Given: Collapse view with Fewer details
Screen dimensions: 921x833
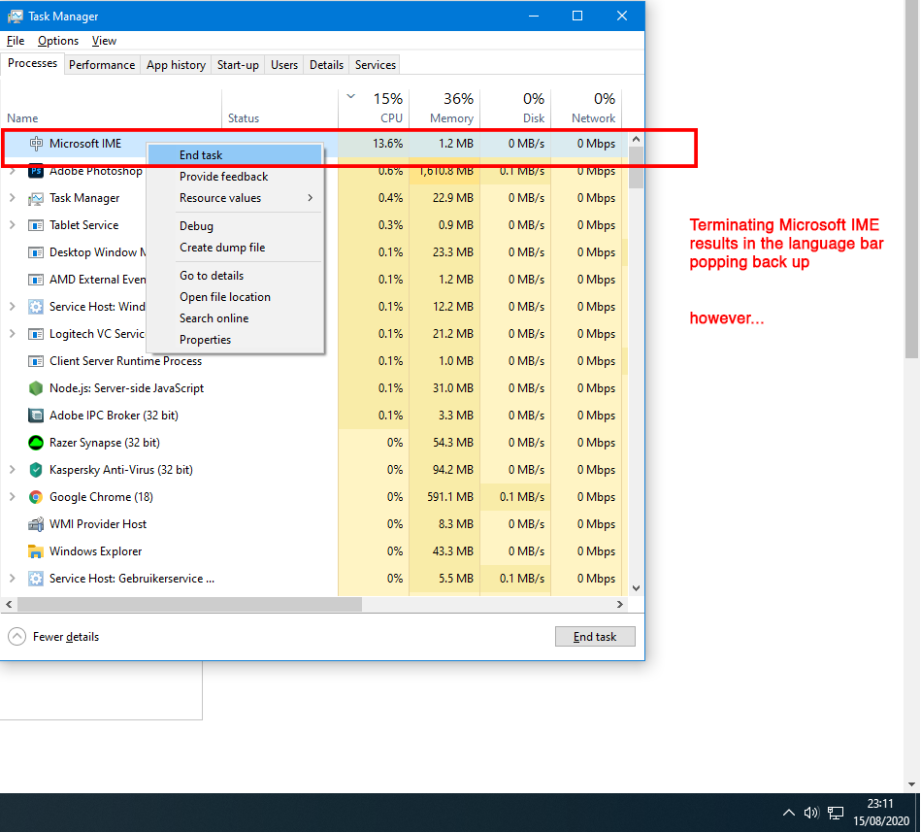Looking at the screenshot, I should click(53, 637).
